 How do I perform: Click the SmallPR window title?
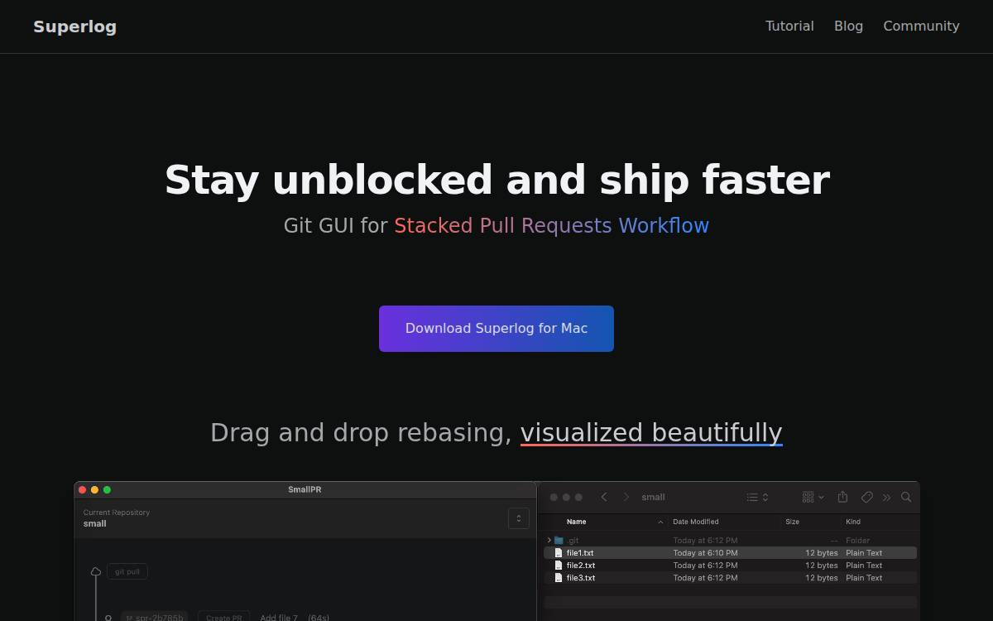(x=305, y=489)
